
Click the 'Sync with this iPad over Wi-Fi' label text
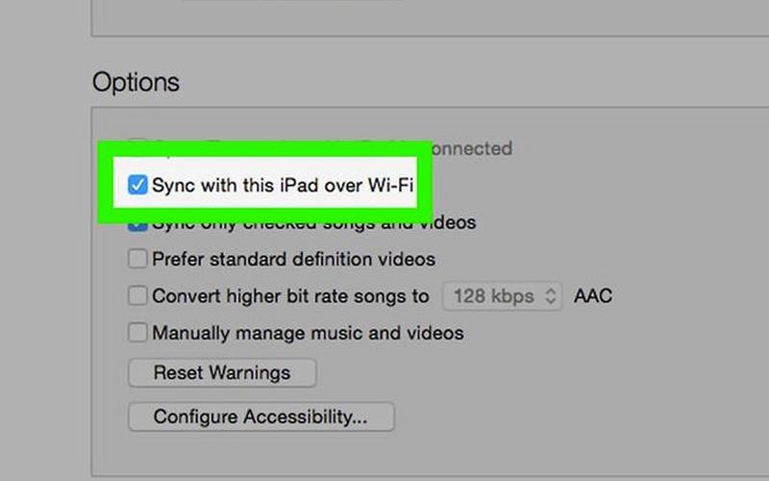(x=283, y=186)
